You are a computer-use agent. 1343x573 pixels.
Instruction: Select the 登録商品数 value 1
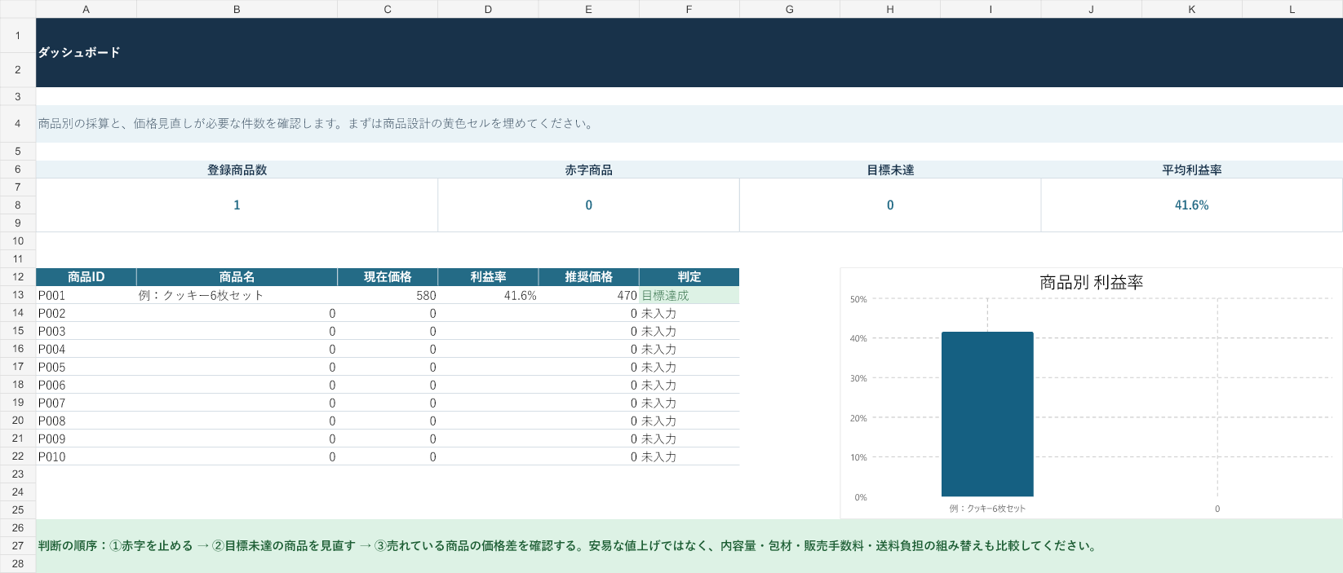coord(237,205)
